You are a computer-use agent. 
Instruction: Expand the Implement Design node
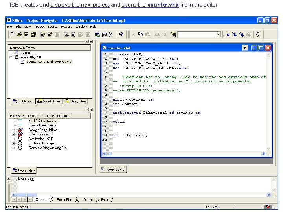point(13,143)
